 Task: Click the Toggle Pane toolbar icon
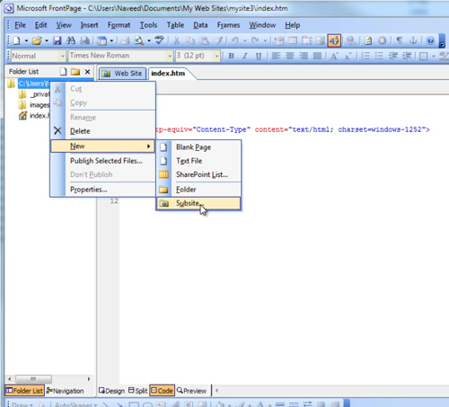pyautogui.click(x=102, y=40)
